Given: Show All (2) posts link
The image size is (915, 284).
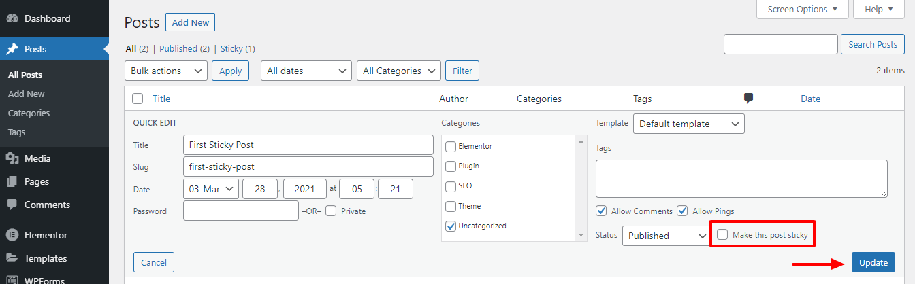Looking at the screenshot, I should coord(137,49).
